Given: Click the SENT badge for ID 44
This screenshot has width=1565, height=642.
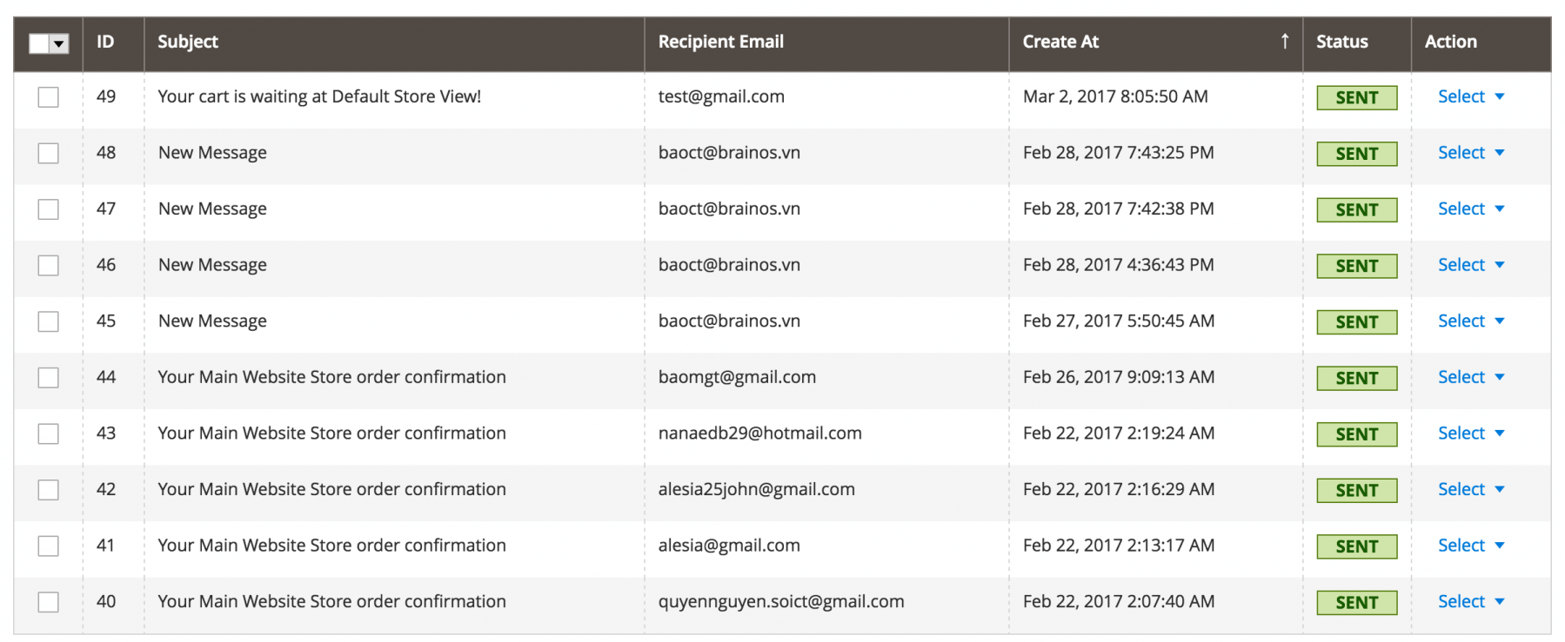Looking at the screenshot, I should tap(1356, 378).
